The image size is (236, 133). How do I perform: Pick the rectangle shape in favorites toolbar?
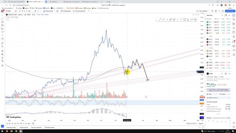point(184,20)
